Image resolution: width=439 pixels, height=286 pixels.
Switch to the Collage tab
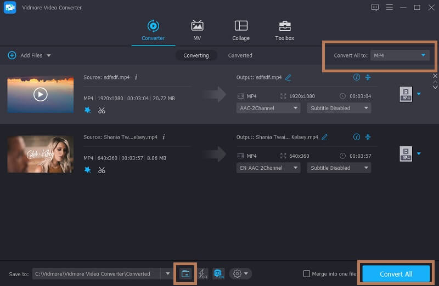coord(240,31)
